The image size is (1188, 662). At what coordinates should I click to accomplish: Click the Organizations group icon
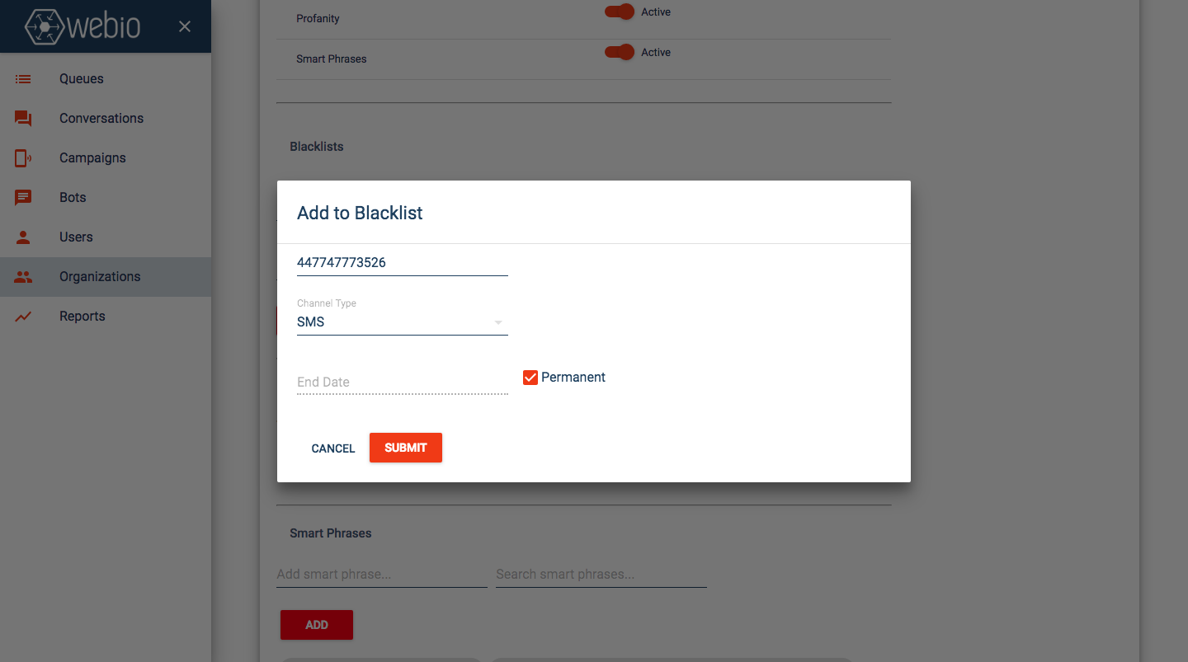click(x=23, y=277)
